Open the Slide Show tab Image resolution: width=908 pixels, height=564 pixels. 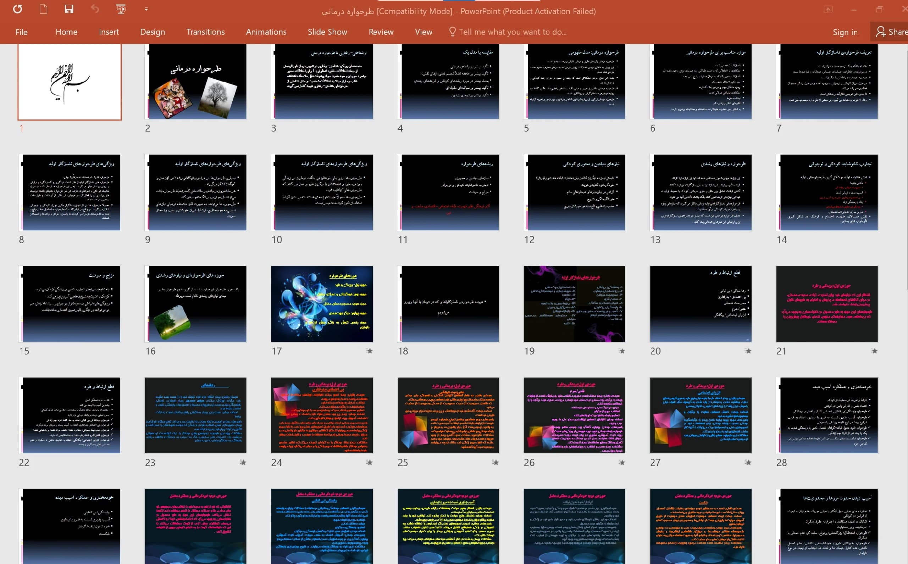[x=327, y=32]
